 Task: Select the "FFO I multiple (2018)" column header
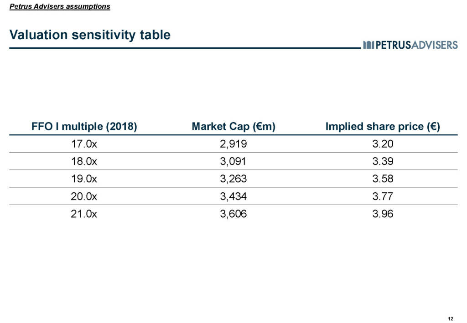coord(84,127)
